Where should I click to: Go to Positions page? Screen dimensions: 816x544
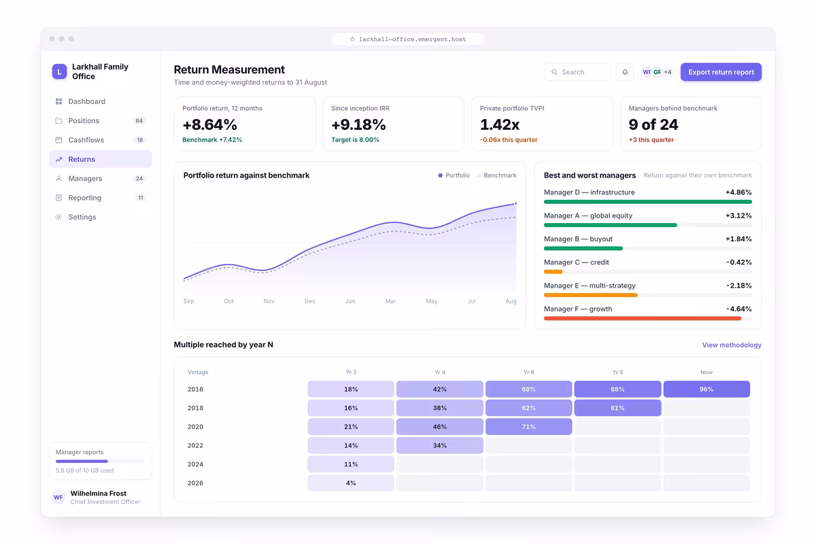[101, 121]
